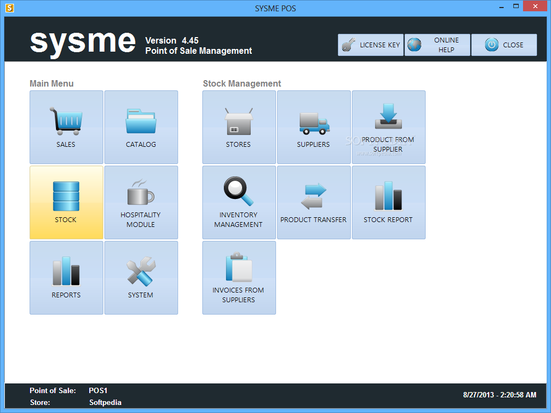Image resolution: width=551 pixels, height=413 pixels.
Task: Click the Close power button
Action: pyautogui.click(x=504, y=45)
